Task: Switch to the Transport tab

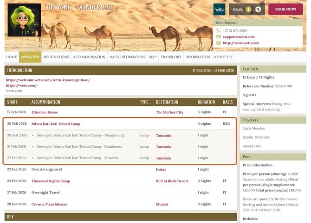Action: click(171, 57)
